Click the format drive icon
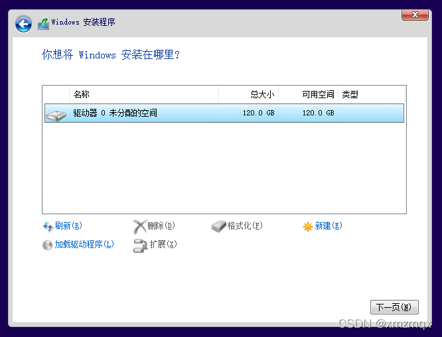 tap(219, 226)
